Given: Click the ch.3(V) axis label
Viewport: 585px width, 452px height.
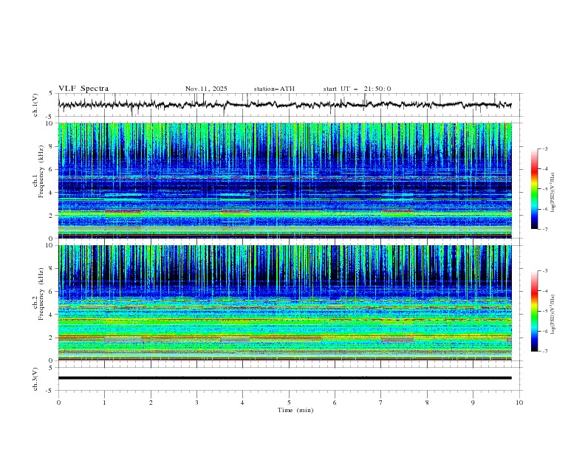Looking at the screenshot, I should pos(35,377).
